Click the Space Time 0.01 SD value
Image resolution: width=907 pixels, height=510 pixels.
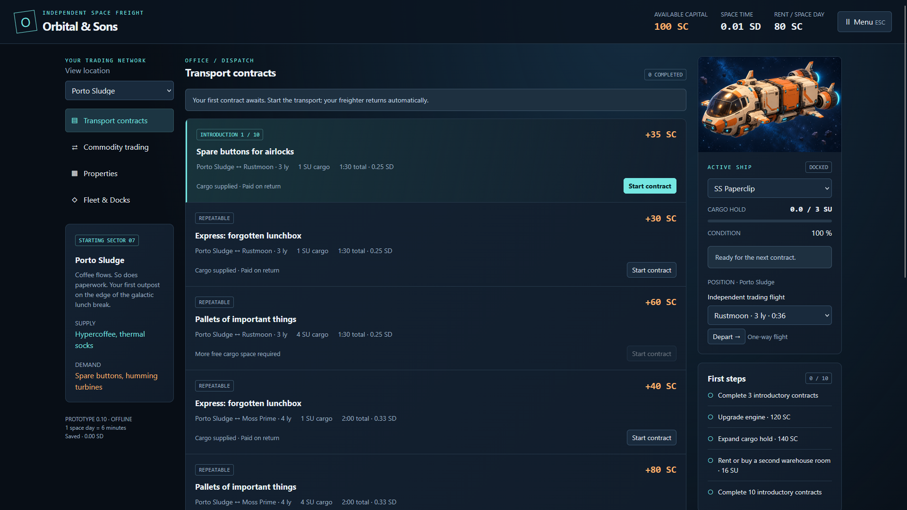coord(741,26)
